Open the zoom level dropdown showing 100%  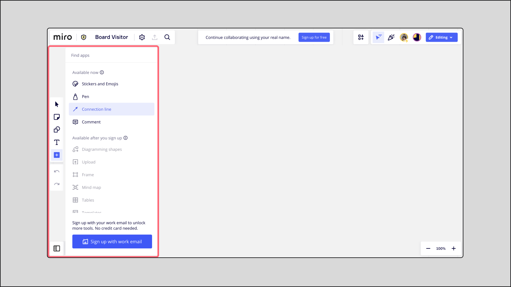[x=441, y=248]
